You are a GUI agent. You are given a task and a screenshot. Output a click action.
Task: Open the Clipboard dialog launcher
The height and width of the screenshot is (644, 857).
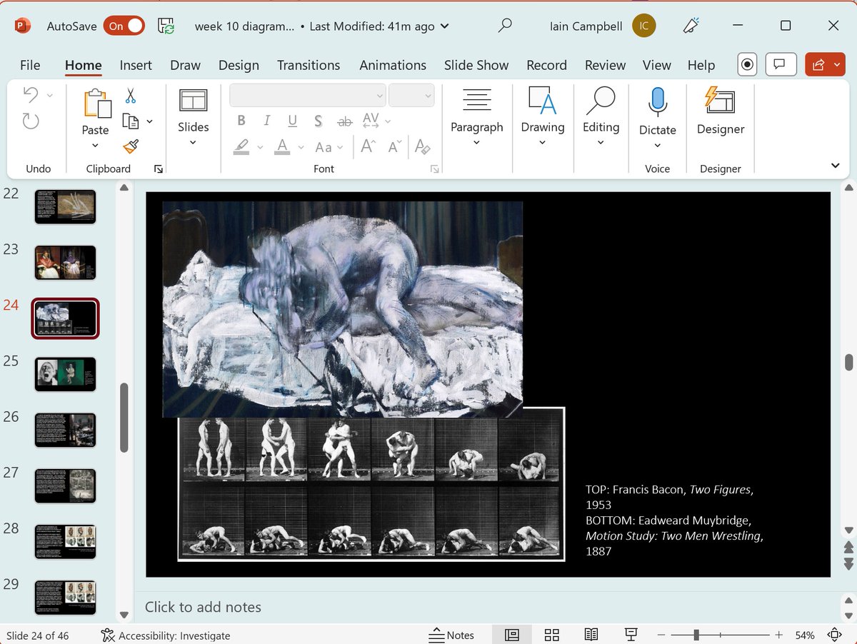click(x=159, y=169)
